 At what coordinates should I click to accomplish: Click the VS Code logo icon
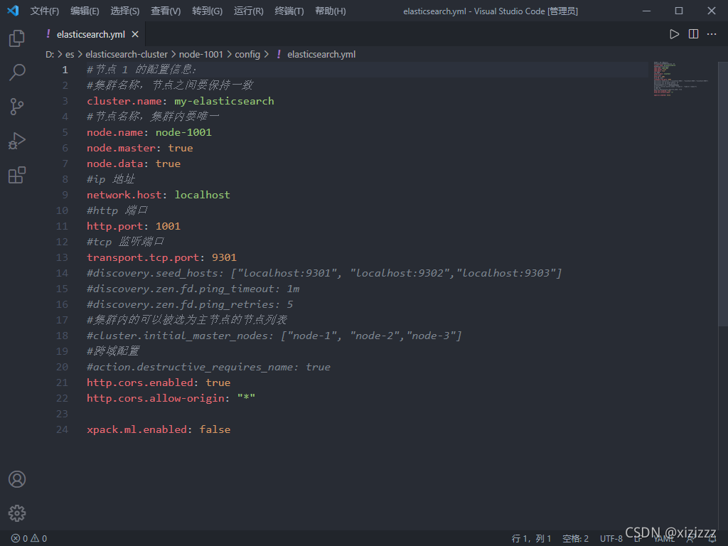click(x=13, y=11)
